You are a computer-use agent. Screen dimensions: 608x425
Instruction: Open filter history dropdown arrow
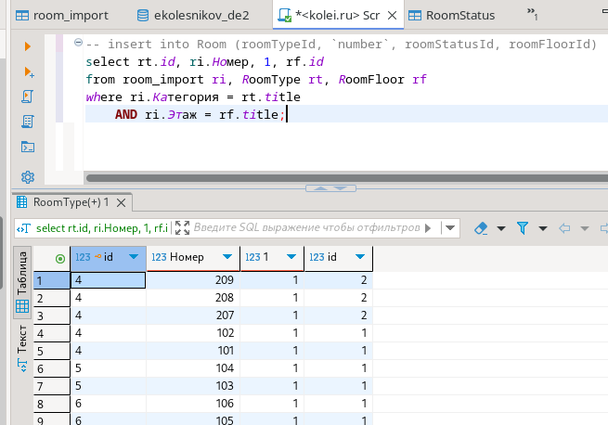click(x=450, y=227)
